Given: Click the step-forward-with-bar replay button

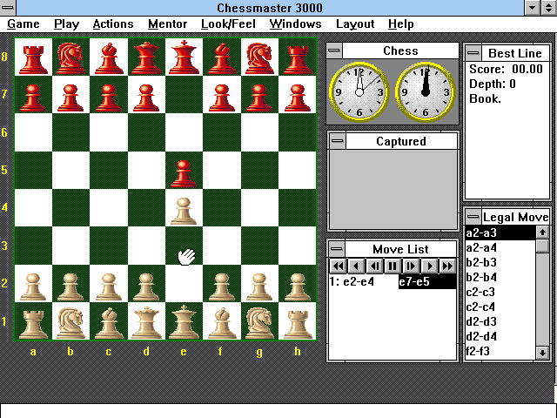Looking at the screenshot, I should 411,266.
